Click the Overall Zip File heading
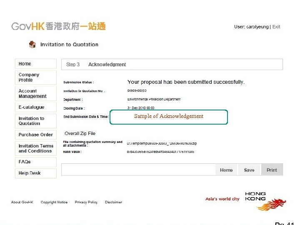This screenshot has height=225, width=300. [80, 133]
